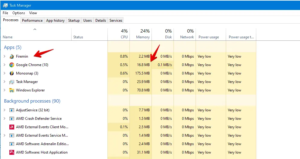Click Task Manager's 23.9 MB memory value
This screenshot has height=159, width=300.
[143, 82]
